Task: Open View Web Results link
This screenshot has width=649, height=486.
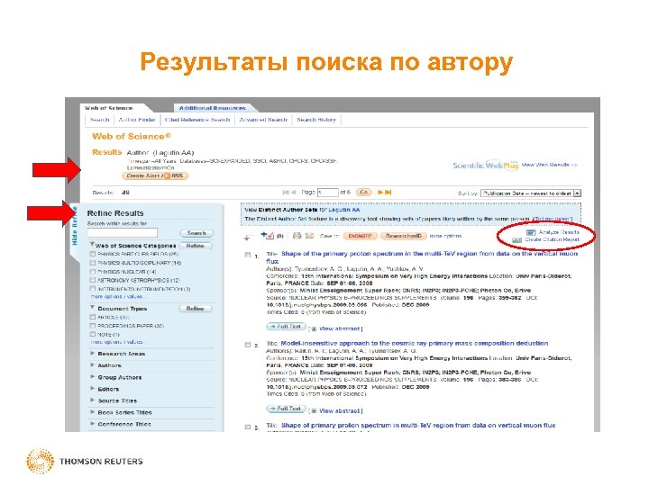Action: coord(549,165)
